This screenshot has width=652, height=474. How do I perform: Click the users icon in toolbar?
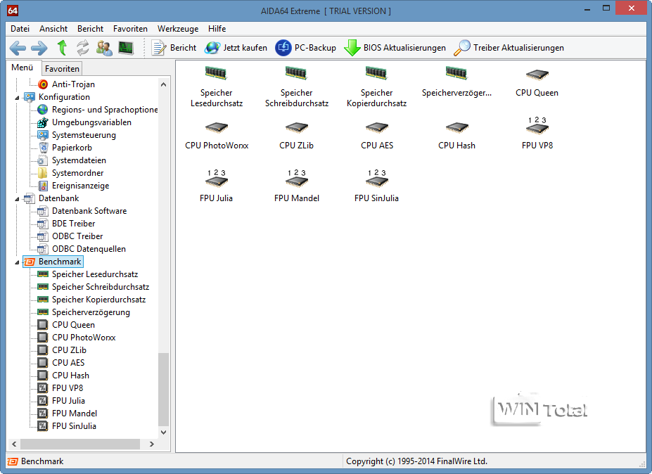click(104, 48)
